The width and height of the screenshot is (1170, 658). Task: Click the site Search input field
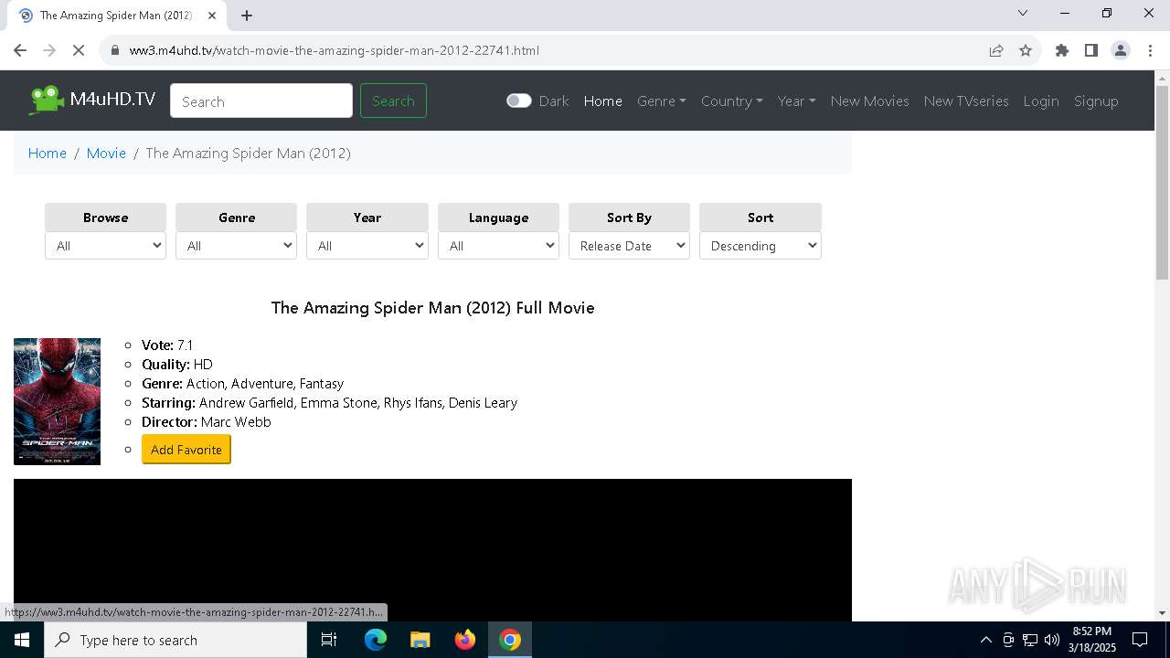(261, 101)
